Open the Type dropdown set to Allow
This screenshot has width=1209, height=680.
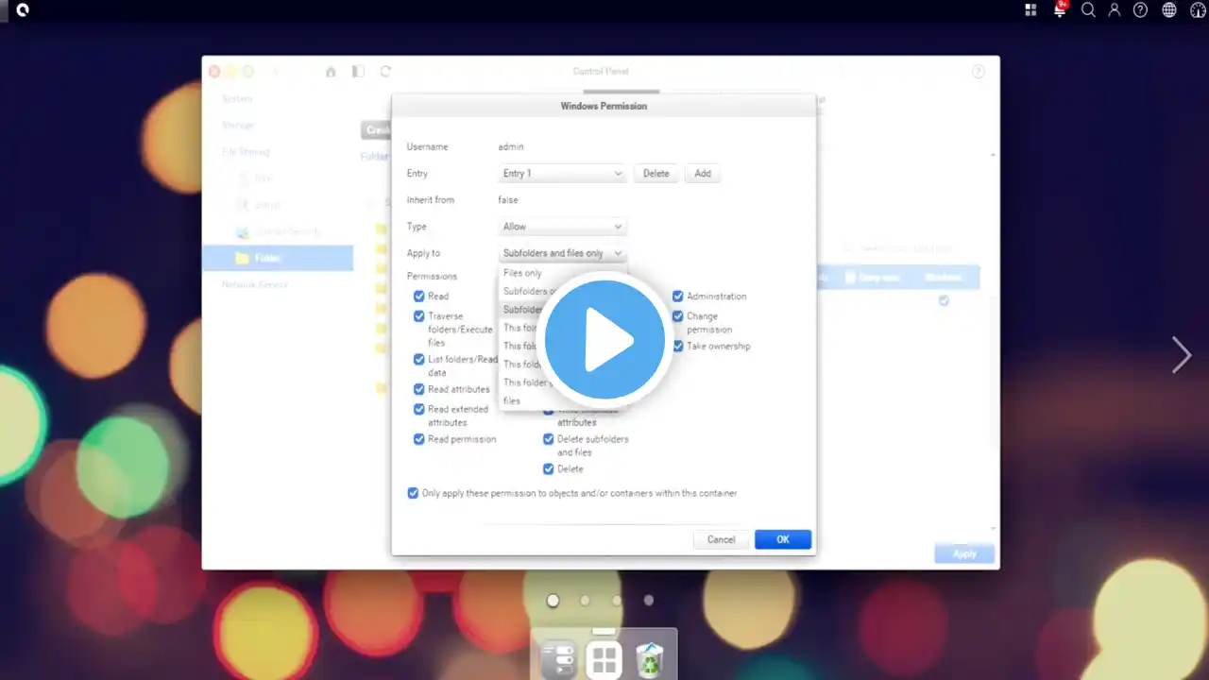563,227
